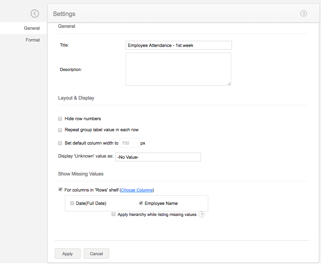Enable Apply hierarchy while listing missing values
Image resolution: width=321 pixels, height=264 pixels.
tap(113, 214)
